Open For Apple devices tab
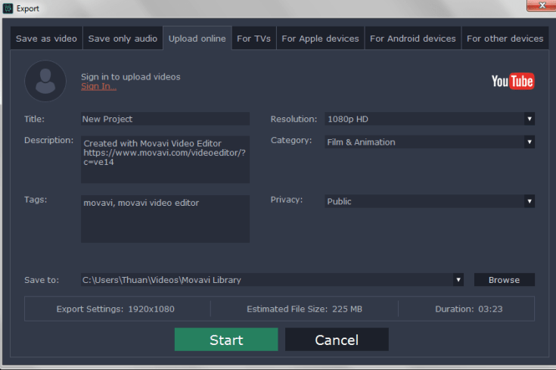This screenshot has width=556, height=370. click(320, 39)
